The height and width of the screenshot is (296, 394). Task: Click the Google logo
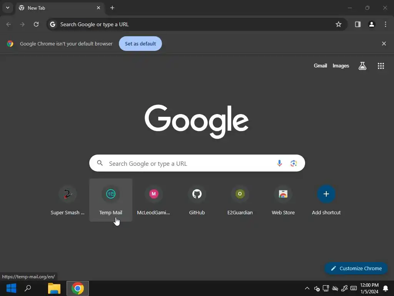point(197,121)
